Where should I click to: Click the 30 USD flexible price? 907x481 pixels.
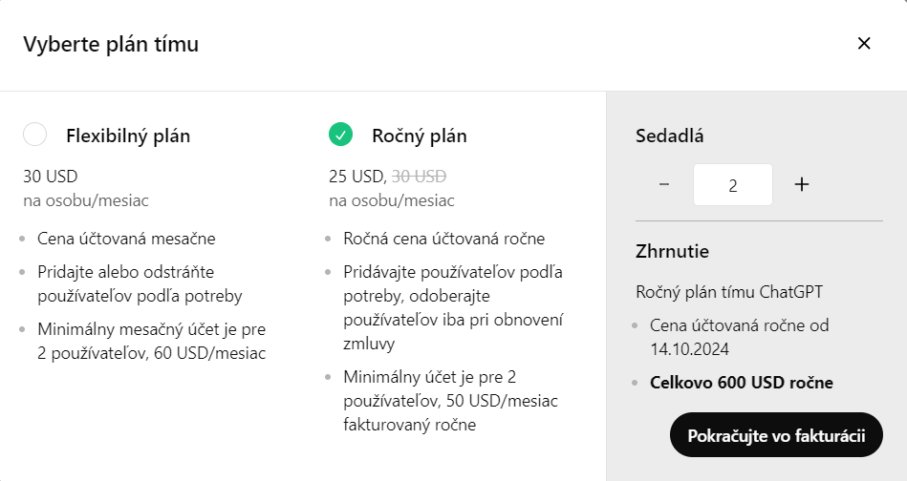coord(51,177)
